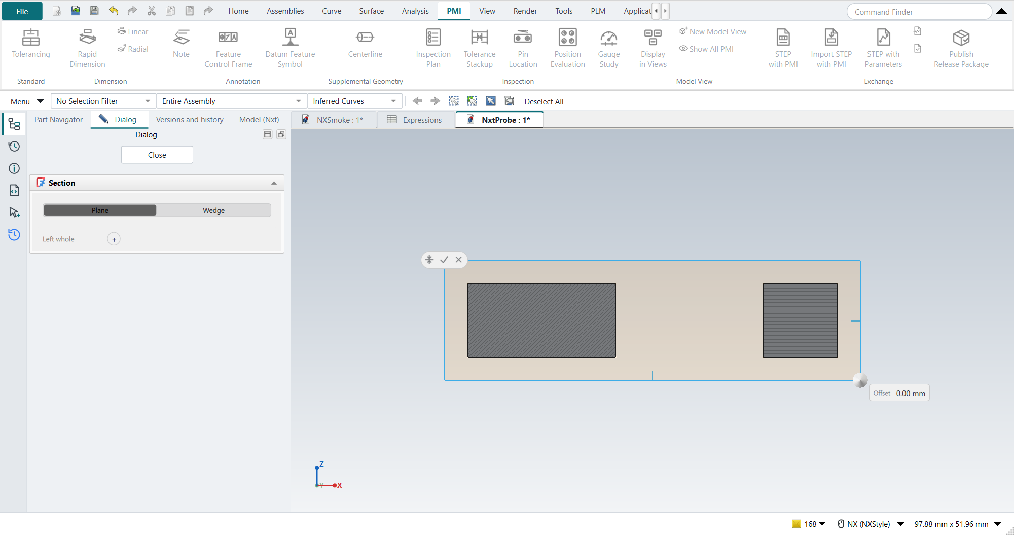Add a Datum Feature Symbol
The height and width of the screenshot is (535, 1014).
pos(290,48)
